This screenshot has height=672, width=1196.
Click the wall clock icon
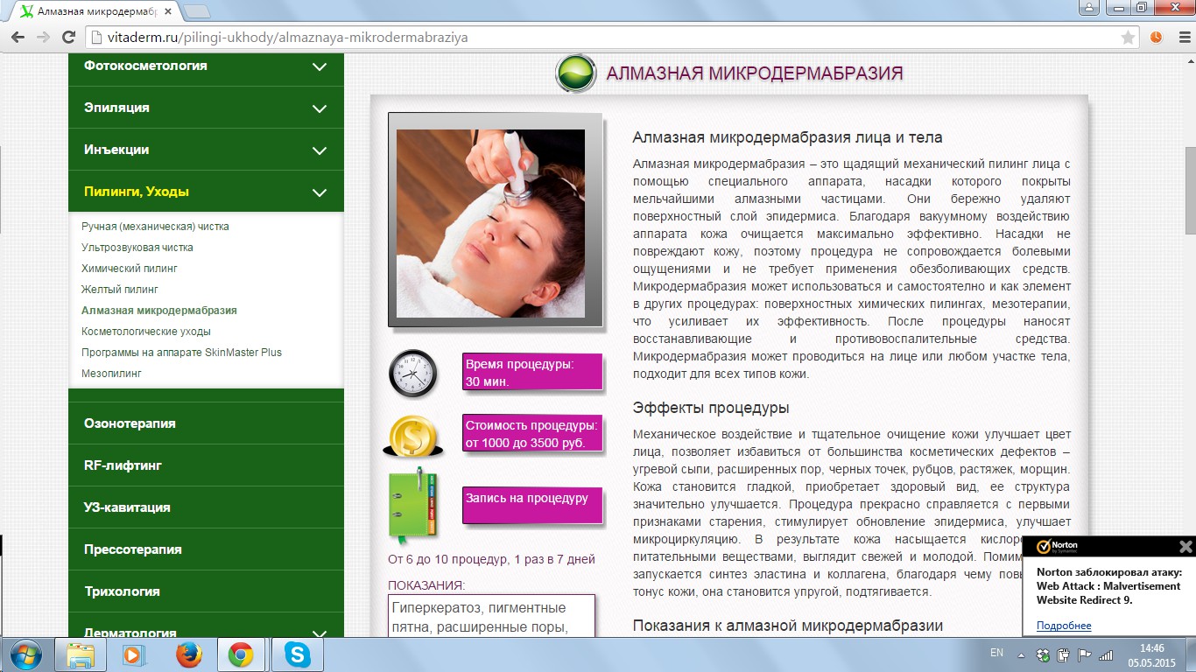412,374
